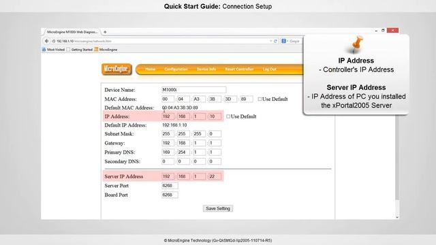The width and height of the screenshot is (436, 245).
Task: Click the Default IP Address value 192.168.1.10
Action: (174, 125)
